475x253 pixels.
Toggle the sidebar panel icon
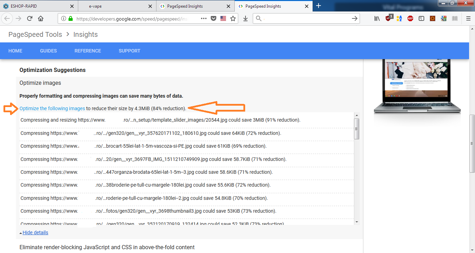tap(421, 18)
